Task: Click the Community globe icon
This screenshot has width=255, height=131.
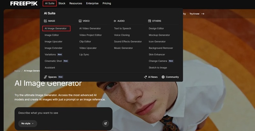Action: [x=163, y=77]
